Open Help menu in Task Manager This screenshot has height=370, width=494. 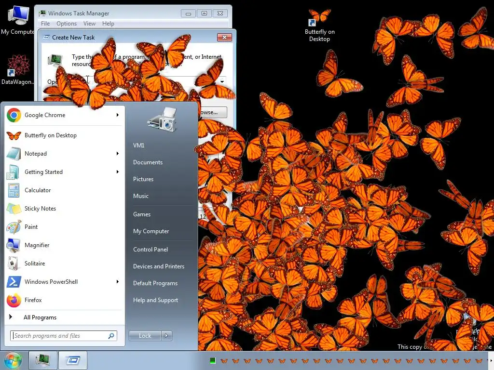108,24
